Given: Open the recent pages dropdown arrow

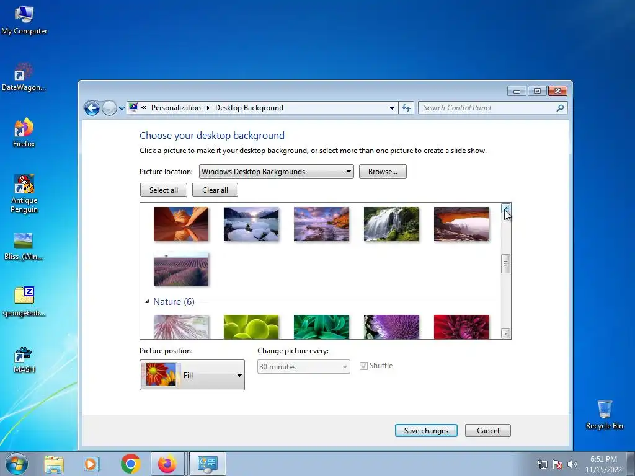Looking at the screenshot, I should [x=122, y=108].
